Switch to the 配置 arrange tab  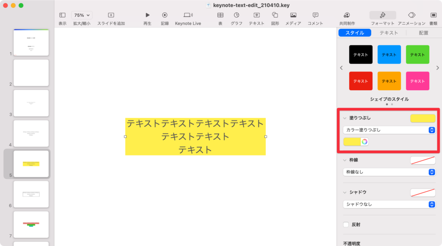423,33
